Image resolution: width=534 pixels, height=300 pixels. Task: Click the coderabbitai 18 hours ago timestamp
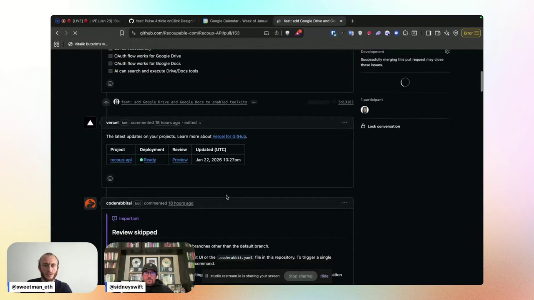point(181,203)
